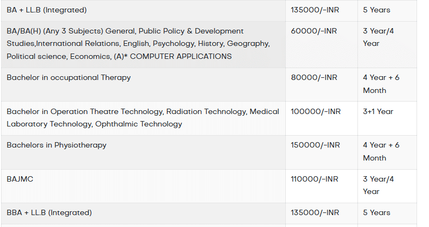429x227 pixels.
Task: Click the 5 Years duration for BA + LL.B
Action: 376,10
